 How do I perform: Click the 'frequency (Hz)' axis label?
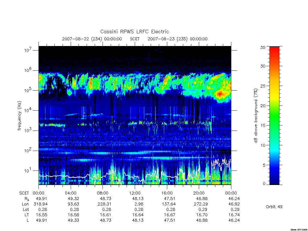click(x=20, y=115)
